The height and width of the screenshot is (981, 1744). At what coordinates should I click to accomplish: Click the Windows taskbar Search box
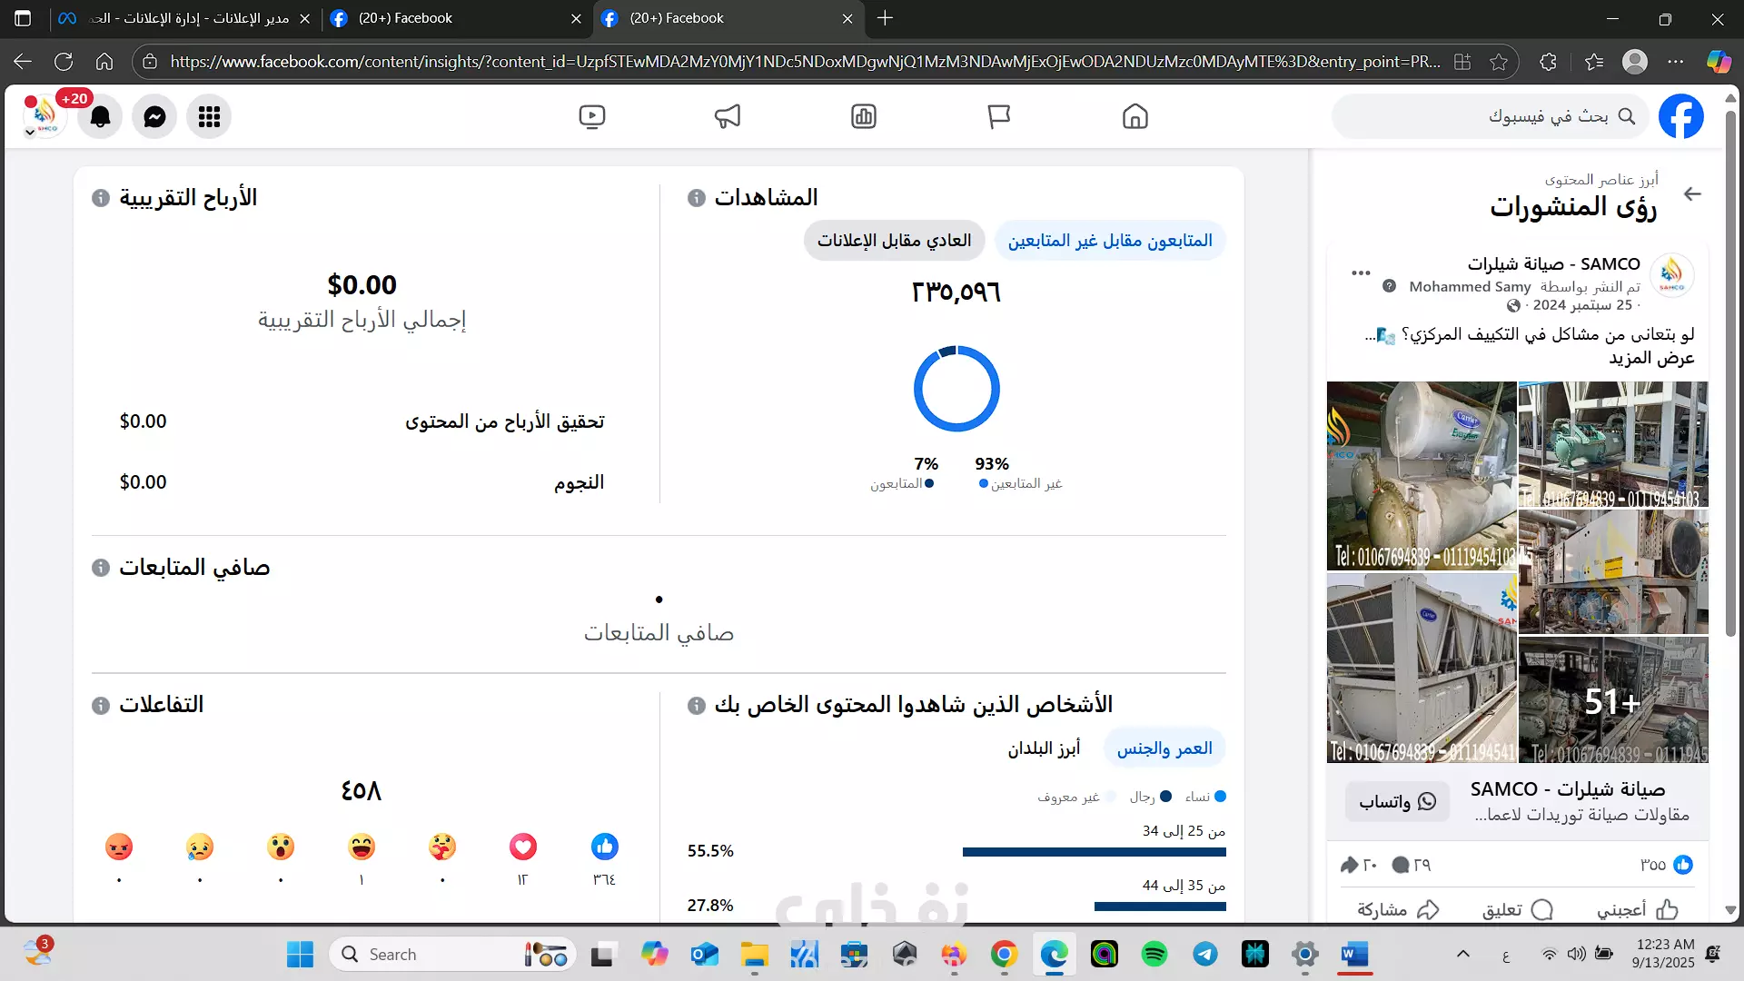[x=451, y=955]
